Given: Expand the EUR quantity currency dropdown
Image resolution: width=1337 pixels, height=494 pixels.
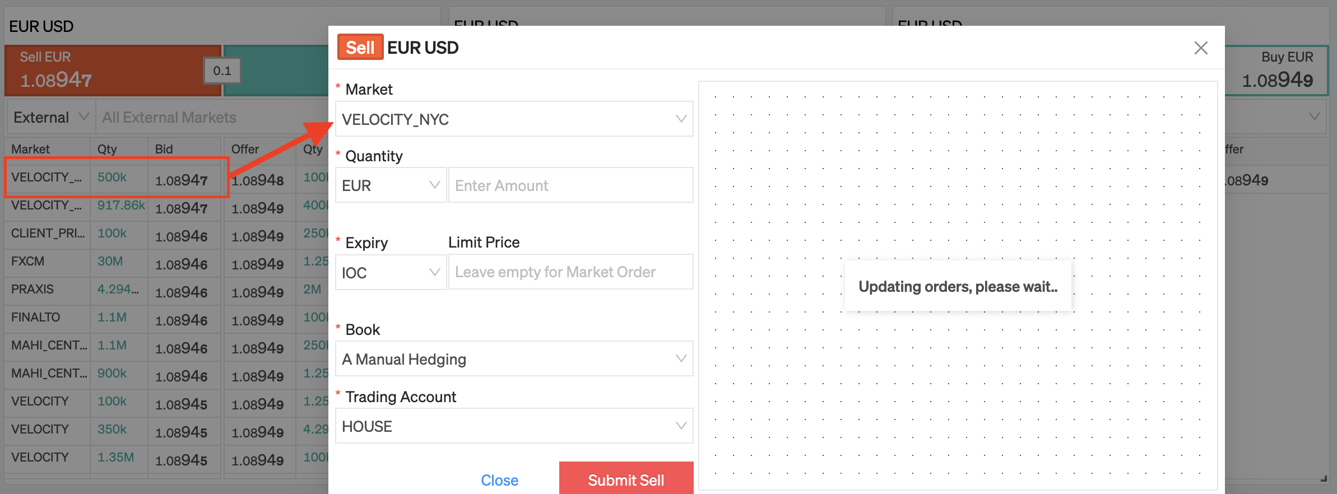Looking at the screenshot, I should click(391, 185).
